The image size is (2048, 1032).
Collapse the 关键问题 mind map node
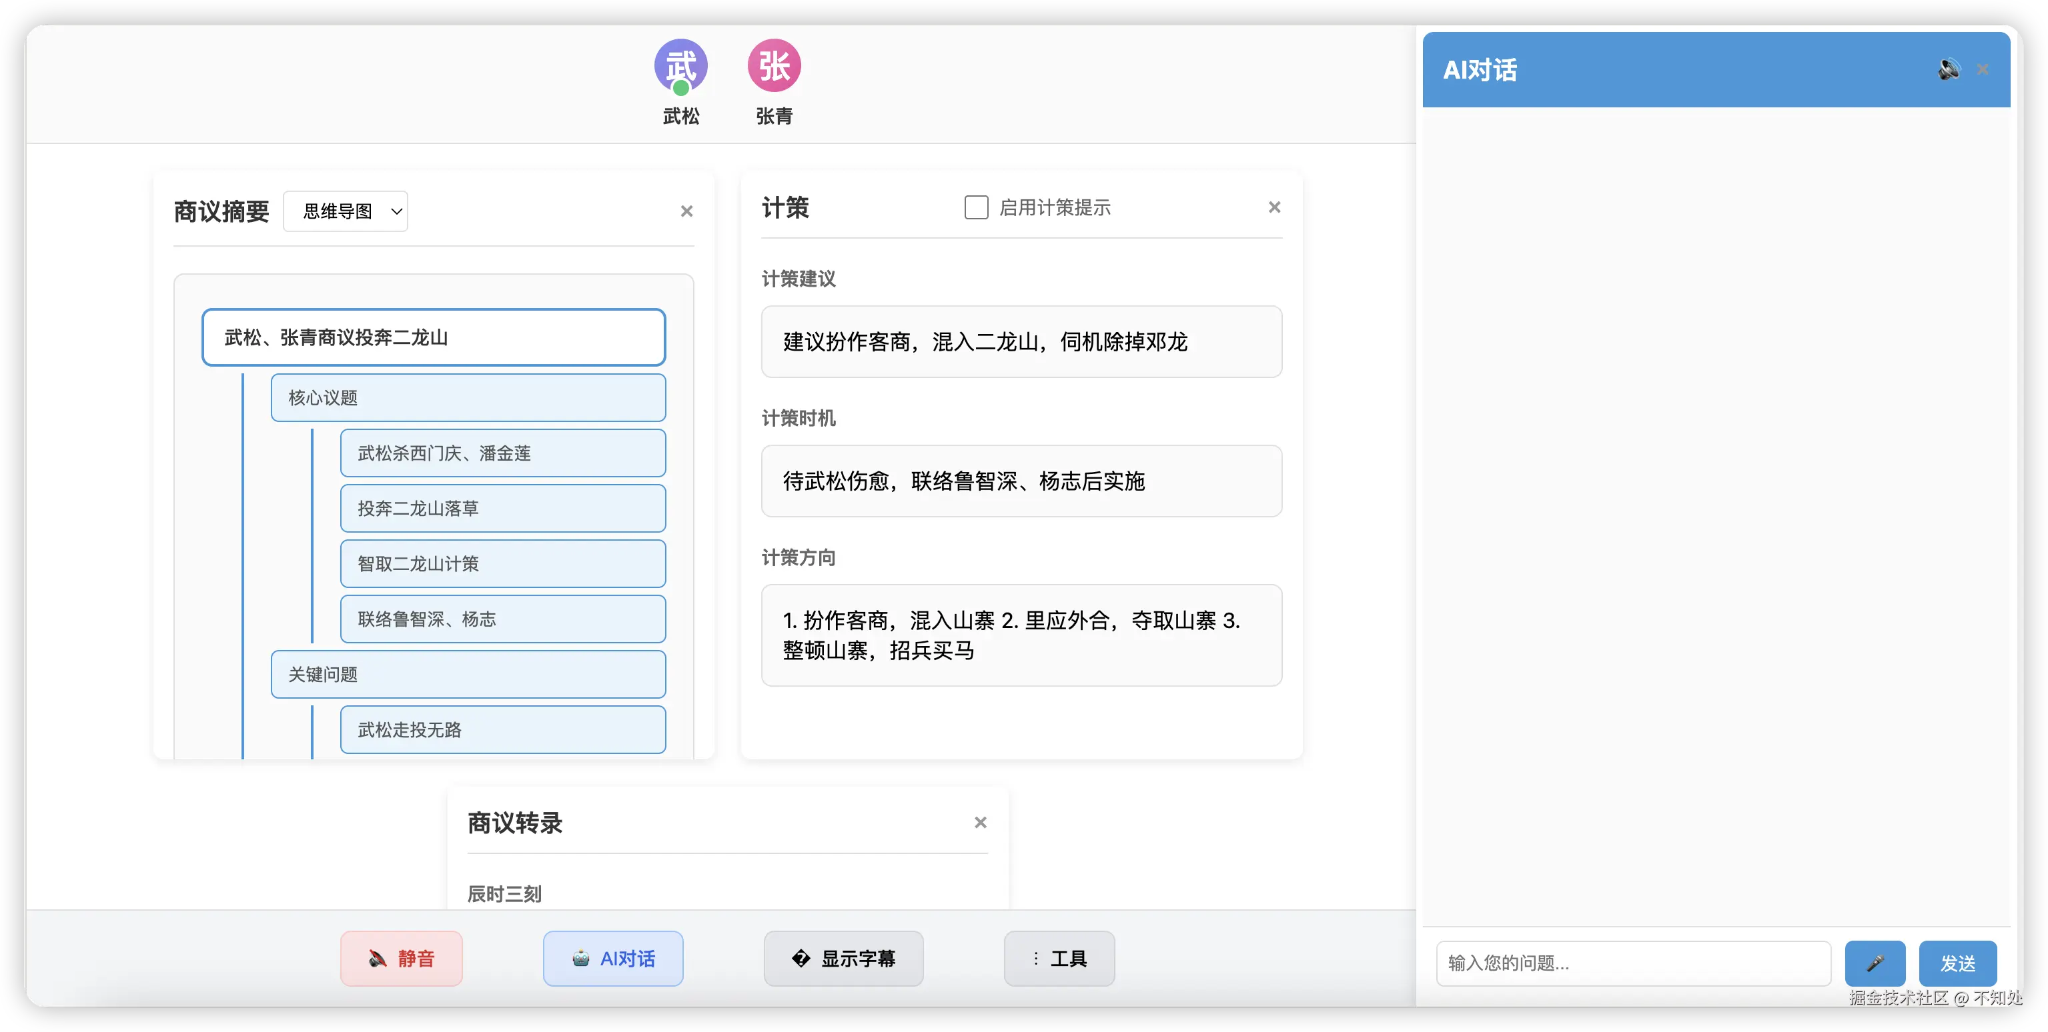[468, 675]
